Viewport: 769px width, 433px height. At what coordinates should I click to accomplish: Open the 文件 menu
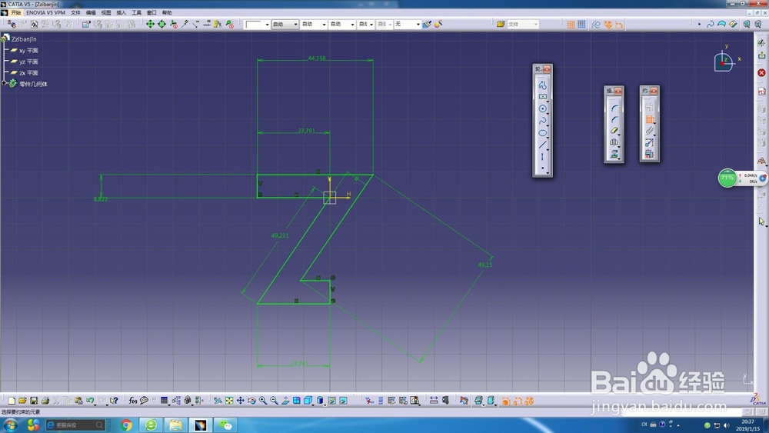[x=75, y=12]
